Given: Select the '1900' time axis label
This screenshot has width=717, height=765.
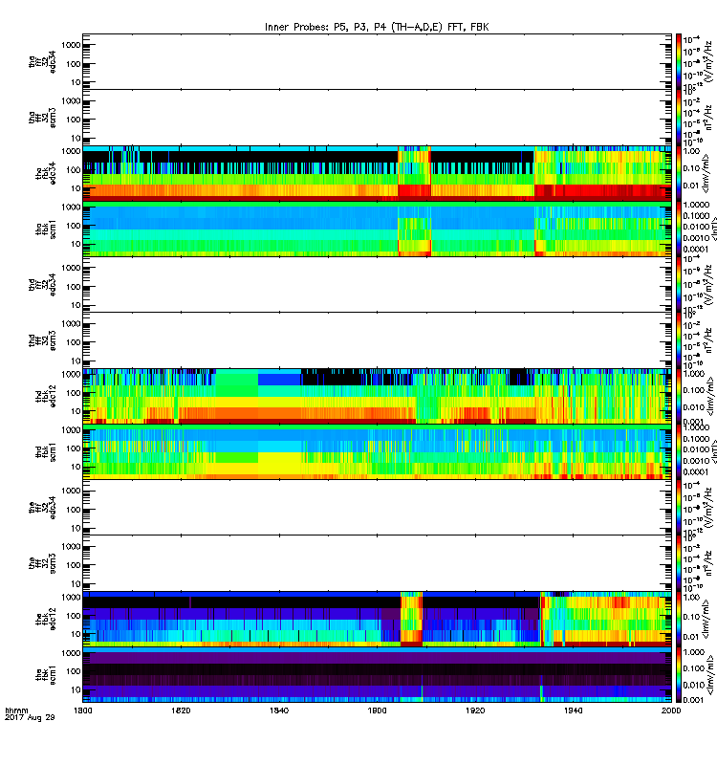Looking at the screenshot, I should point(377,710).
